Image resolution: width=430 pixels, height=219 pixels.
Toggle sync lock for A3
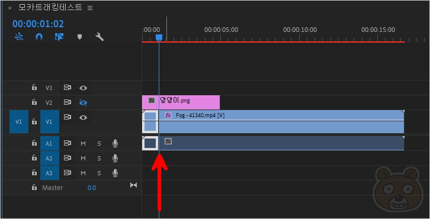(x=67, y=173)
